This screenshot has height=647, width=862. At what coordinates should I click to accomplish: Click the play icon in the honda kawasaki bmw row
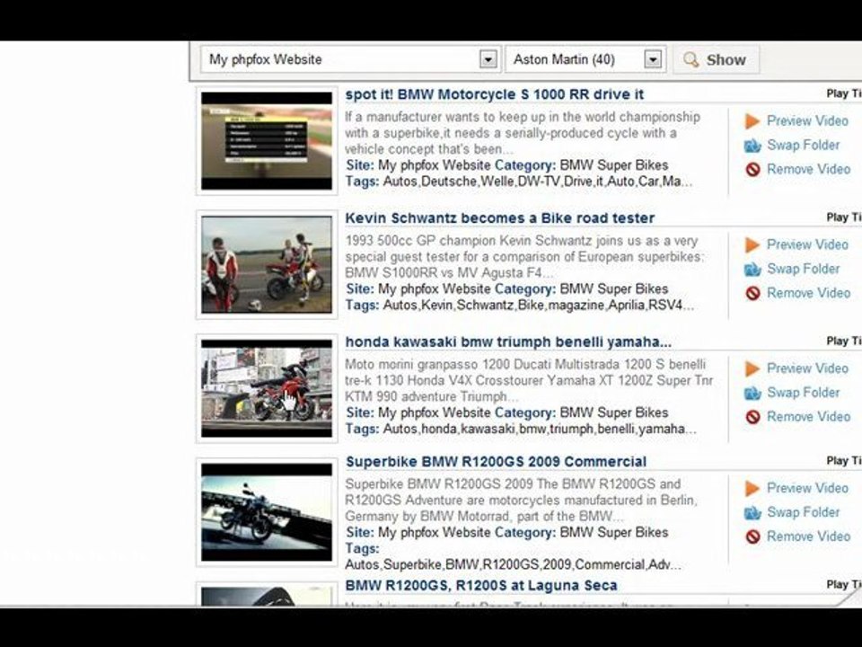point(752,368)
